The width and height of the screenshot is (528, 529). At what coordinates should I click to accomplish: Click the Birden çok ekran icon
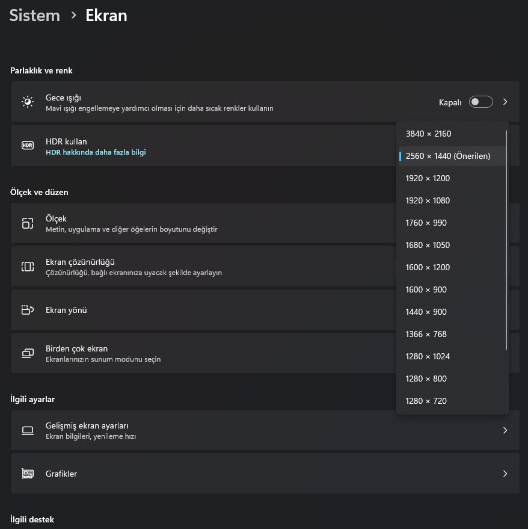tap(28, 353)
